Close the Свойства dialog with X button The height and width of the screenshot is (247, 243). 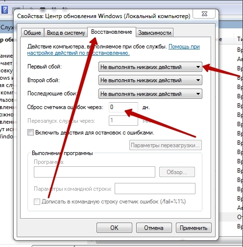tap(204, 14)
